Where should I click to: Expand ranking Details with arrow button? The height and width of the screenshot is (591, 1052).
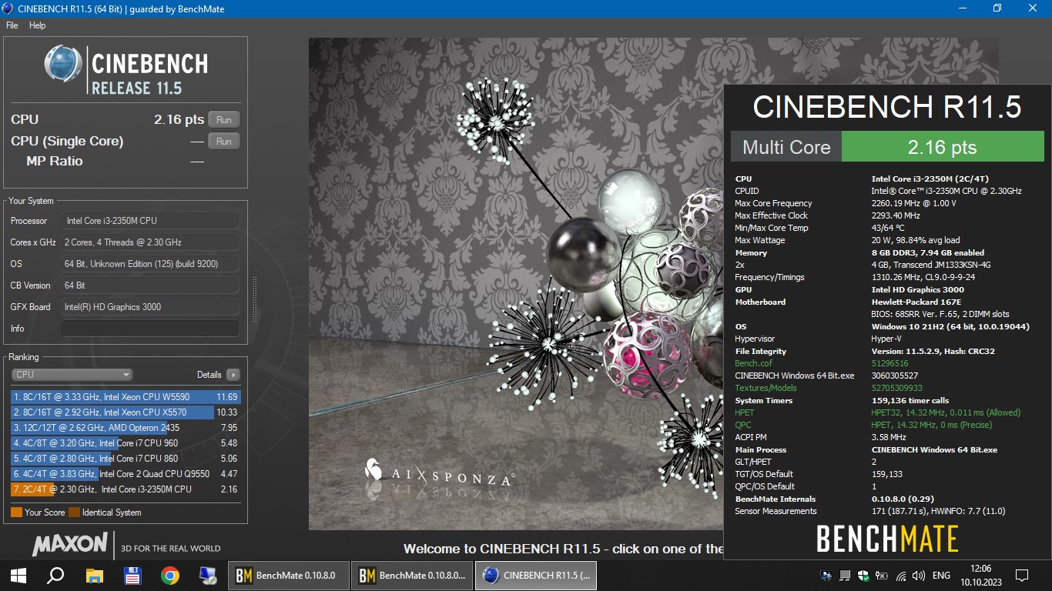pyautogui.click(x=233, y=375)
